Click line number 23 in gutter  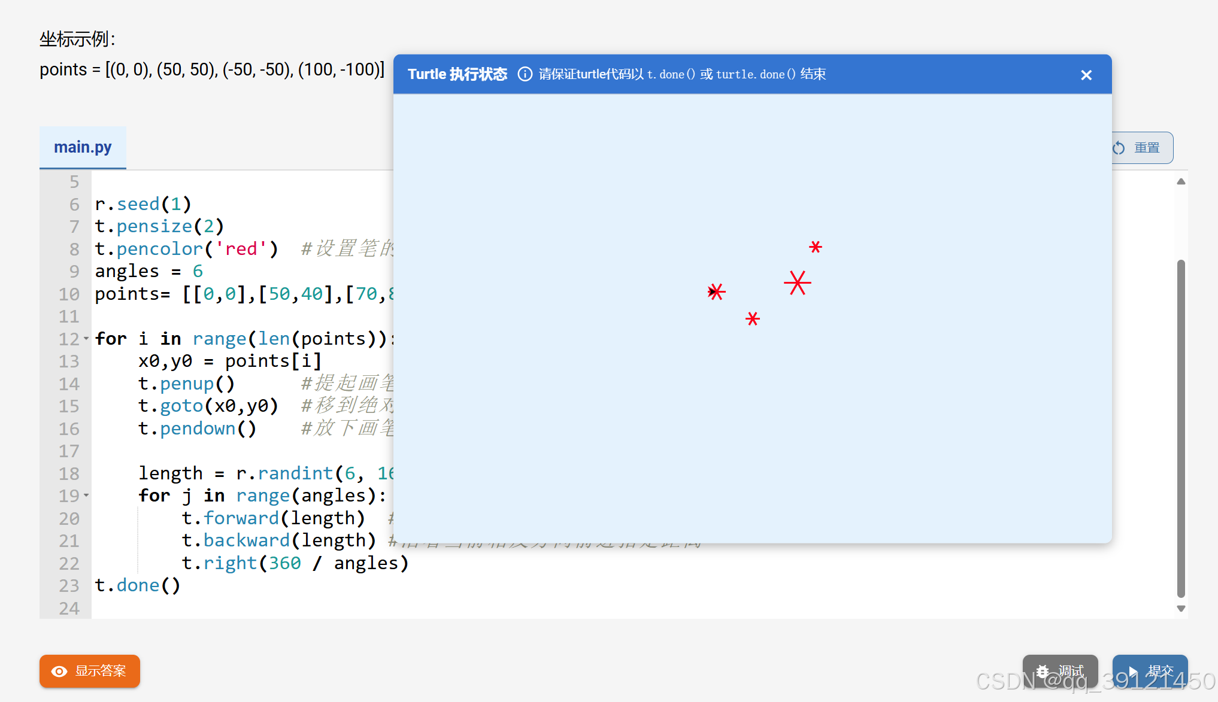click(69, 585)
